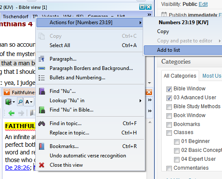222x179 pixels.
Task: Choose Add to list in submenu
Action: 183,50
